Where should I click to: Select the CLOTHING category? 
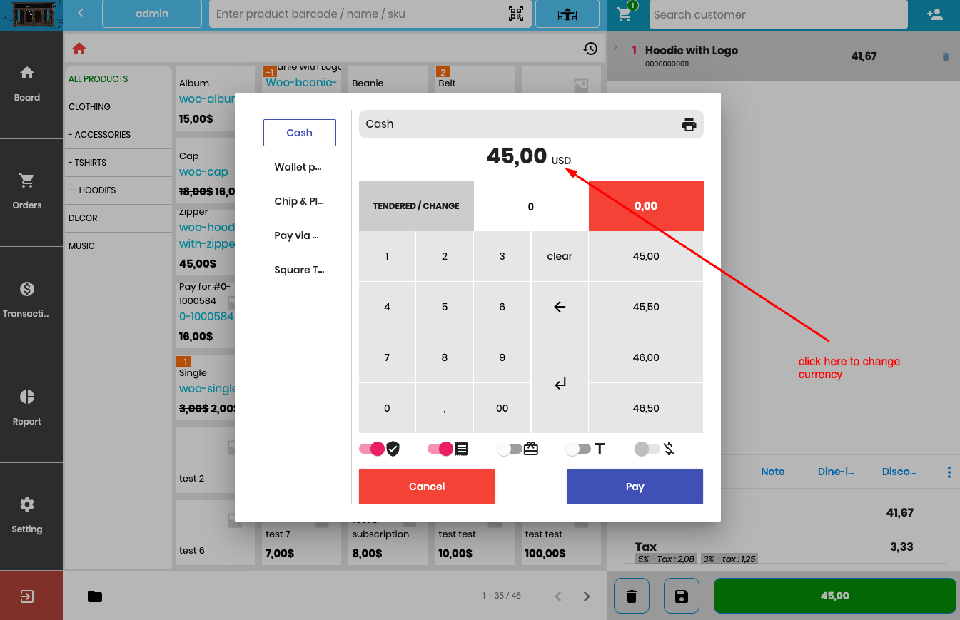(118, 107)
